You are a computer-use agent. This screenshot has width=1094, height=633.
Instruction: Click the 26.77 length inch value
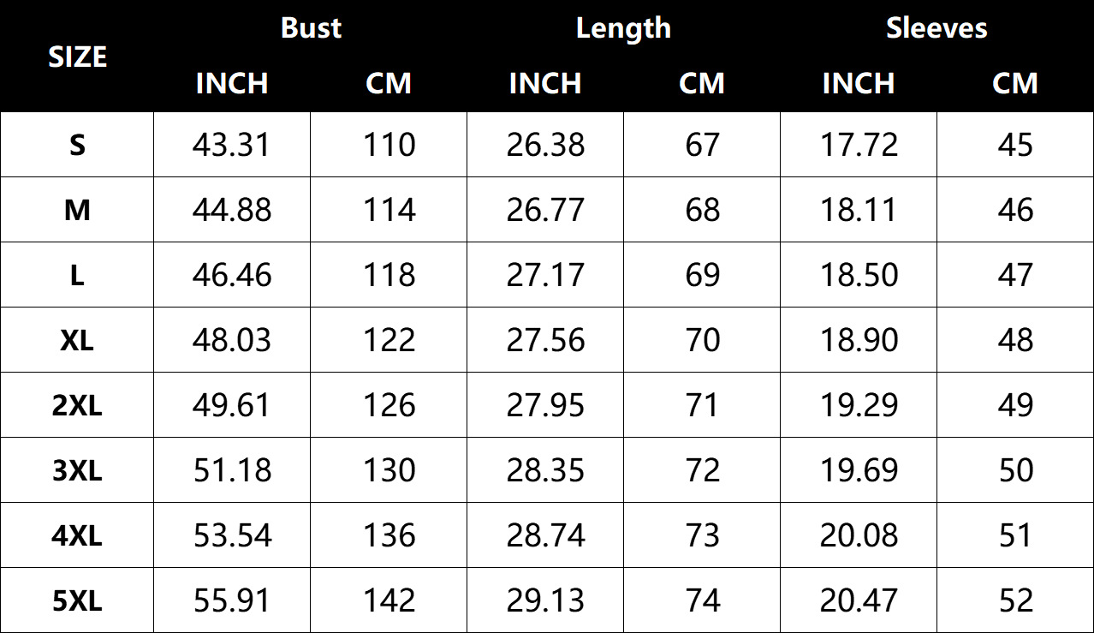545,210
